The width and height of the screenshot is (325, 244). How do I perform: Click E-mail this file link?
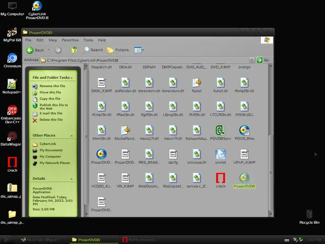click(x=51, y=113)
